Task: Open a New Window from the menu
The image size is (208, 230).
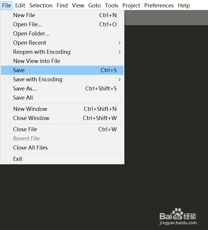Action: click(x=30, y=109)
